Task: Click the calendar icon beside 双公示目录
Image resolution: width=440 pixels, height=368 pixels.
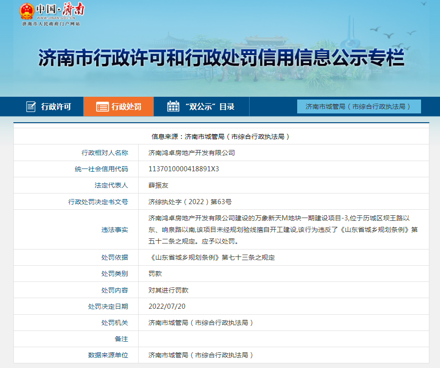Action: (173, 106)
